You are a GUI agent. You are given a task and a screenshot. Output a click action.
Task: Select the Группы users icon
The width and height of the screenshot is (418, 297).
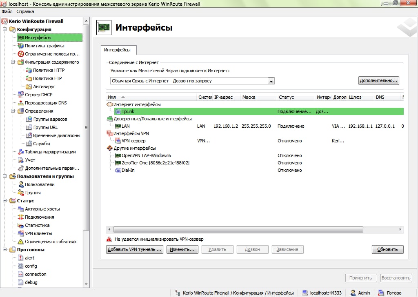click(x=21, y=193)
